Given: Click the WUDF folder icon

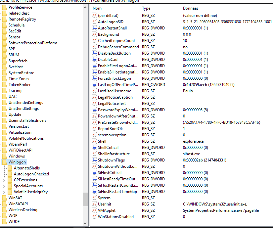Looking at the screenshot, I should click(x=5, y=222).
